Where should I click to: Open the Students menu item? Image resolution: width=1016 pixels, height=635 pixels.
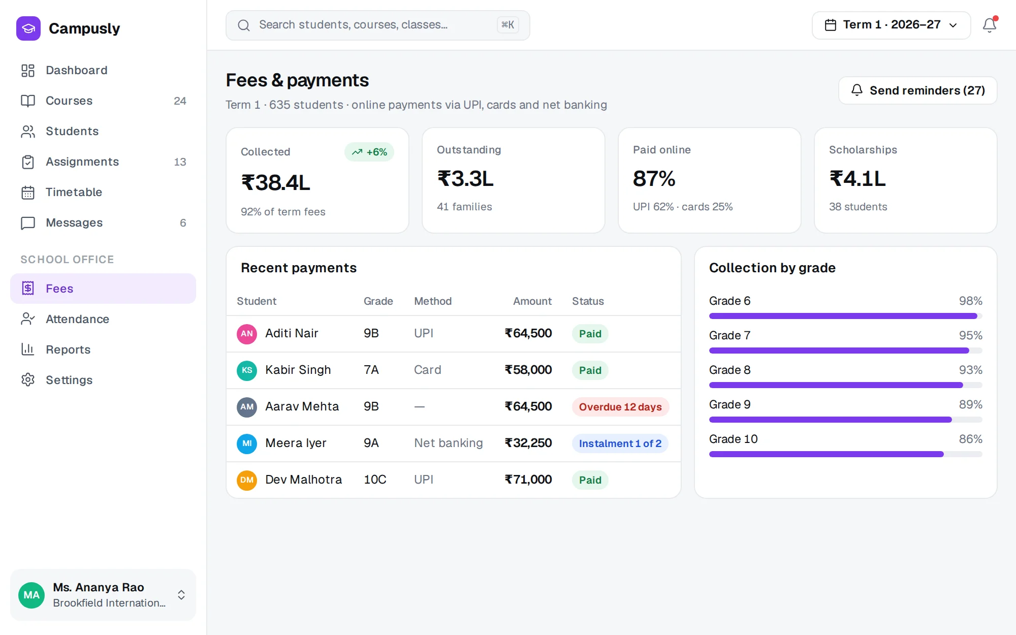[103, 131]
